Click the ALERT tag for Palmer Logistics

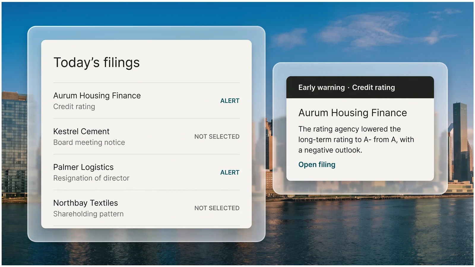coord(230,172)
